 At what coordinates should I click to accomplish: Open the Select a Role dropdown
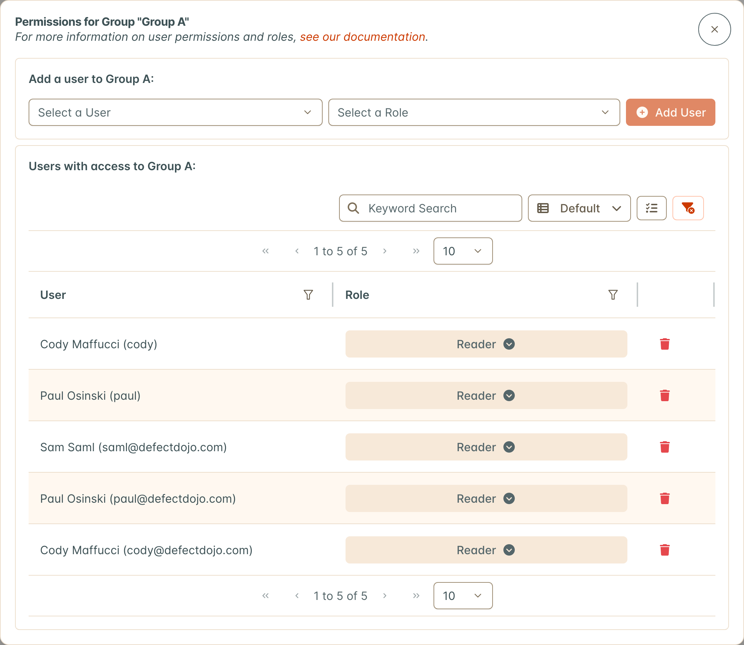[474, 112]
